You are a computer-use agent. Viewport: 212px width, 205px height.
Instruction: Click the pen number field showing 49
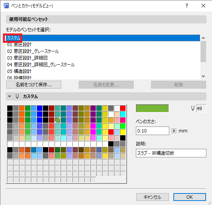click(x=201, y=108)
